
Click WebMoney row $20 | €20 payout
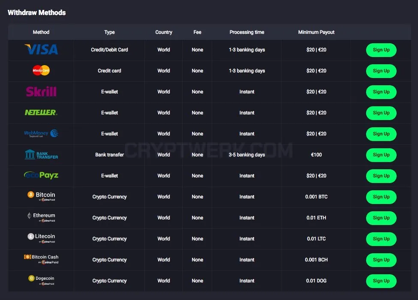point(316,134)
